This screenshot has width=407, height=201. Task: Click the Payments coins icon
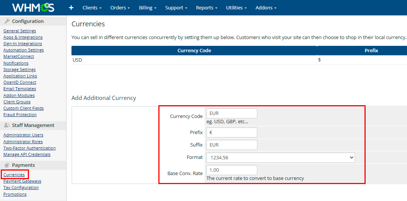point(7,165)
